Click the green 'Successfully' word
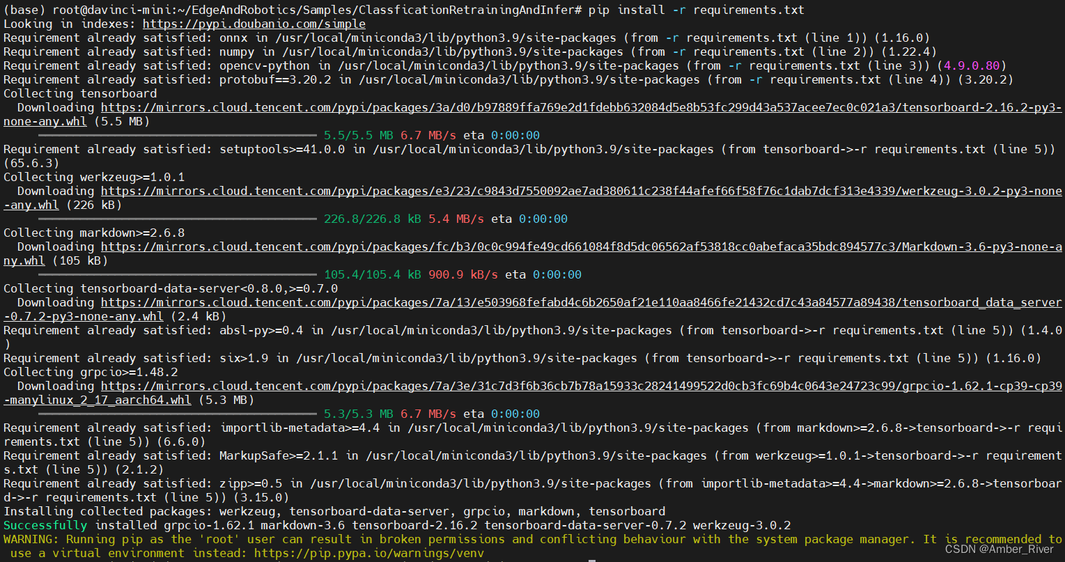This screenshot has width=1065, height=562. click(45, 525)
